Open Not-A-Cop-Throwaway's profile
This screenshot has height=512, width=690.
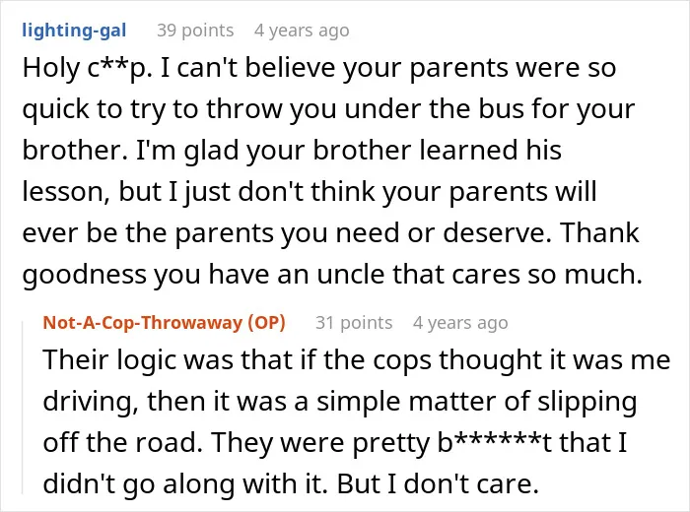coord(143,323)
